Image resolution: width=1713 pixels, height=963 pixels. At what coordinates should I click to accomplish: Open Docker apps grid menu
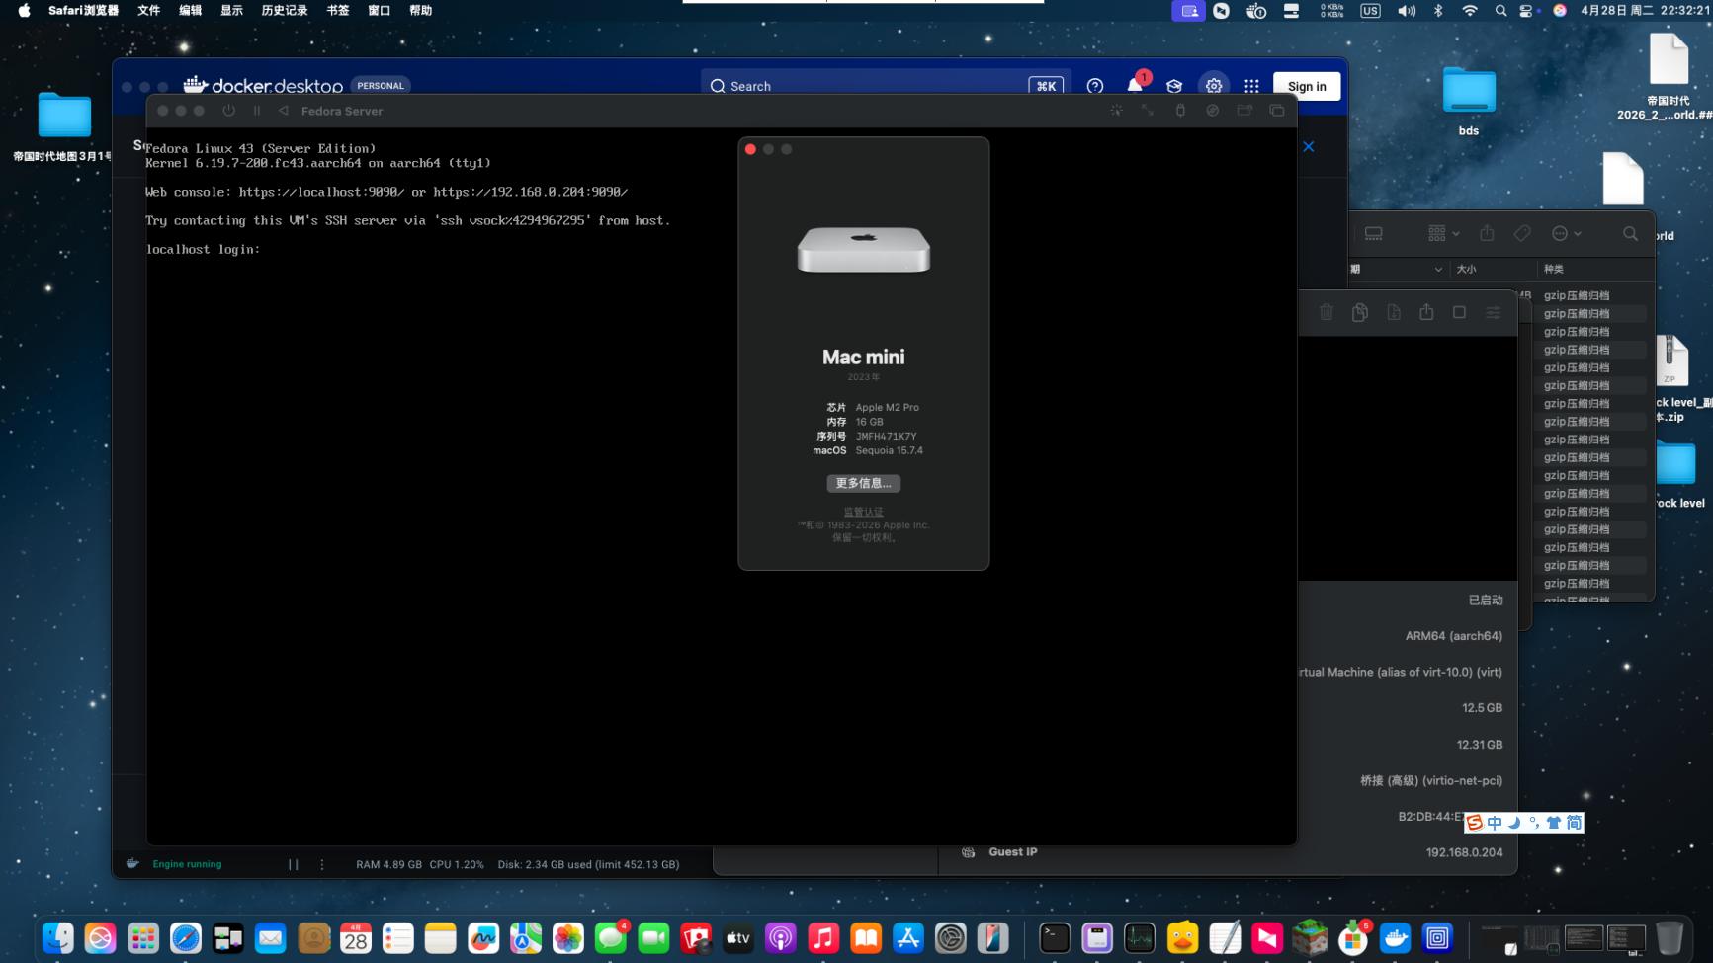pyautogui.click(x=1251, y=86)
